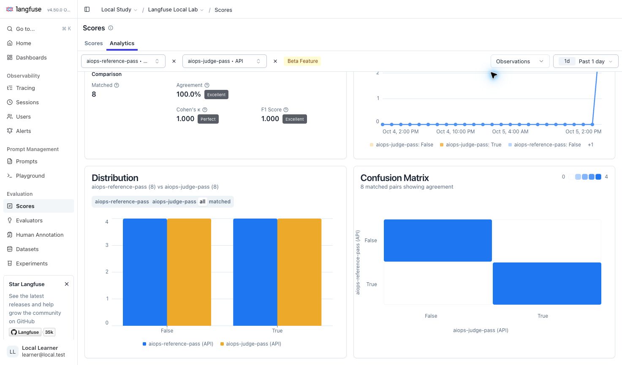Clear the aiops-reference-pass score selection
Viewport: 622px width, 365px height.
coord(174,61)
